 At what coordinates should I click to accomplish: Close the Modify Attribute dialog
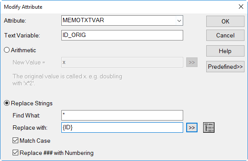[x=241, y=7]
